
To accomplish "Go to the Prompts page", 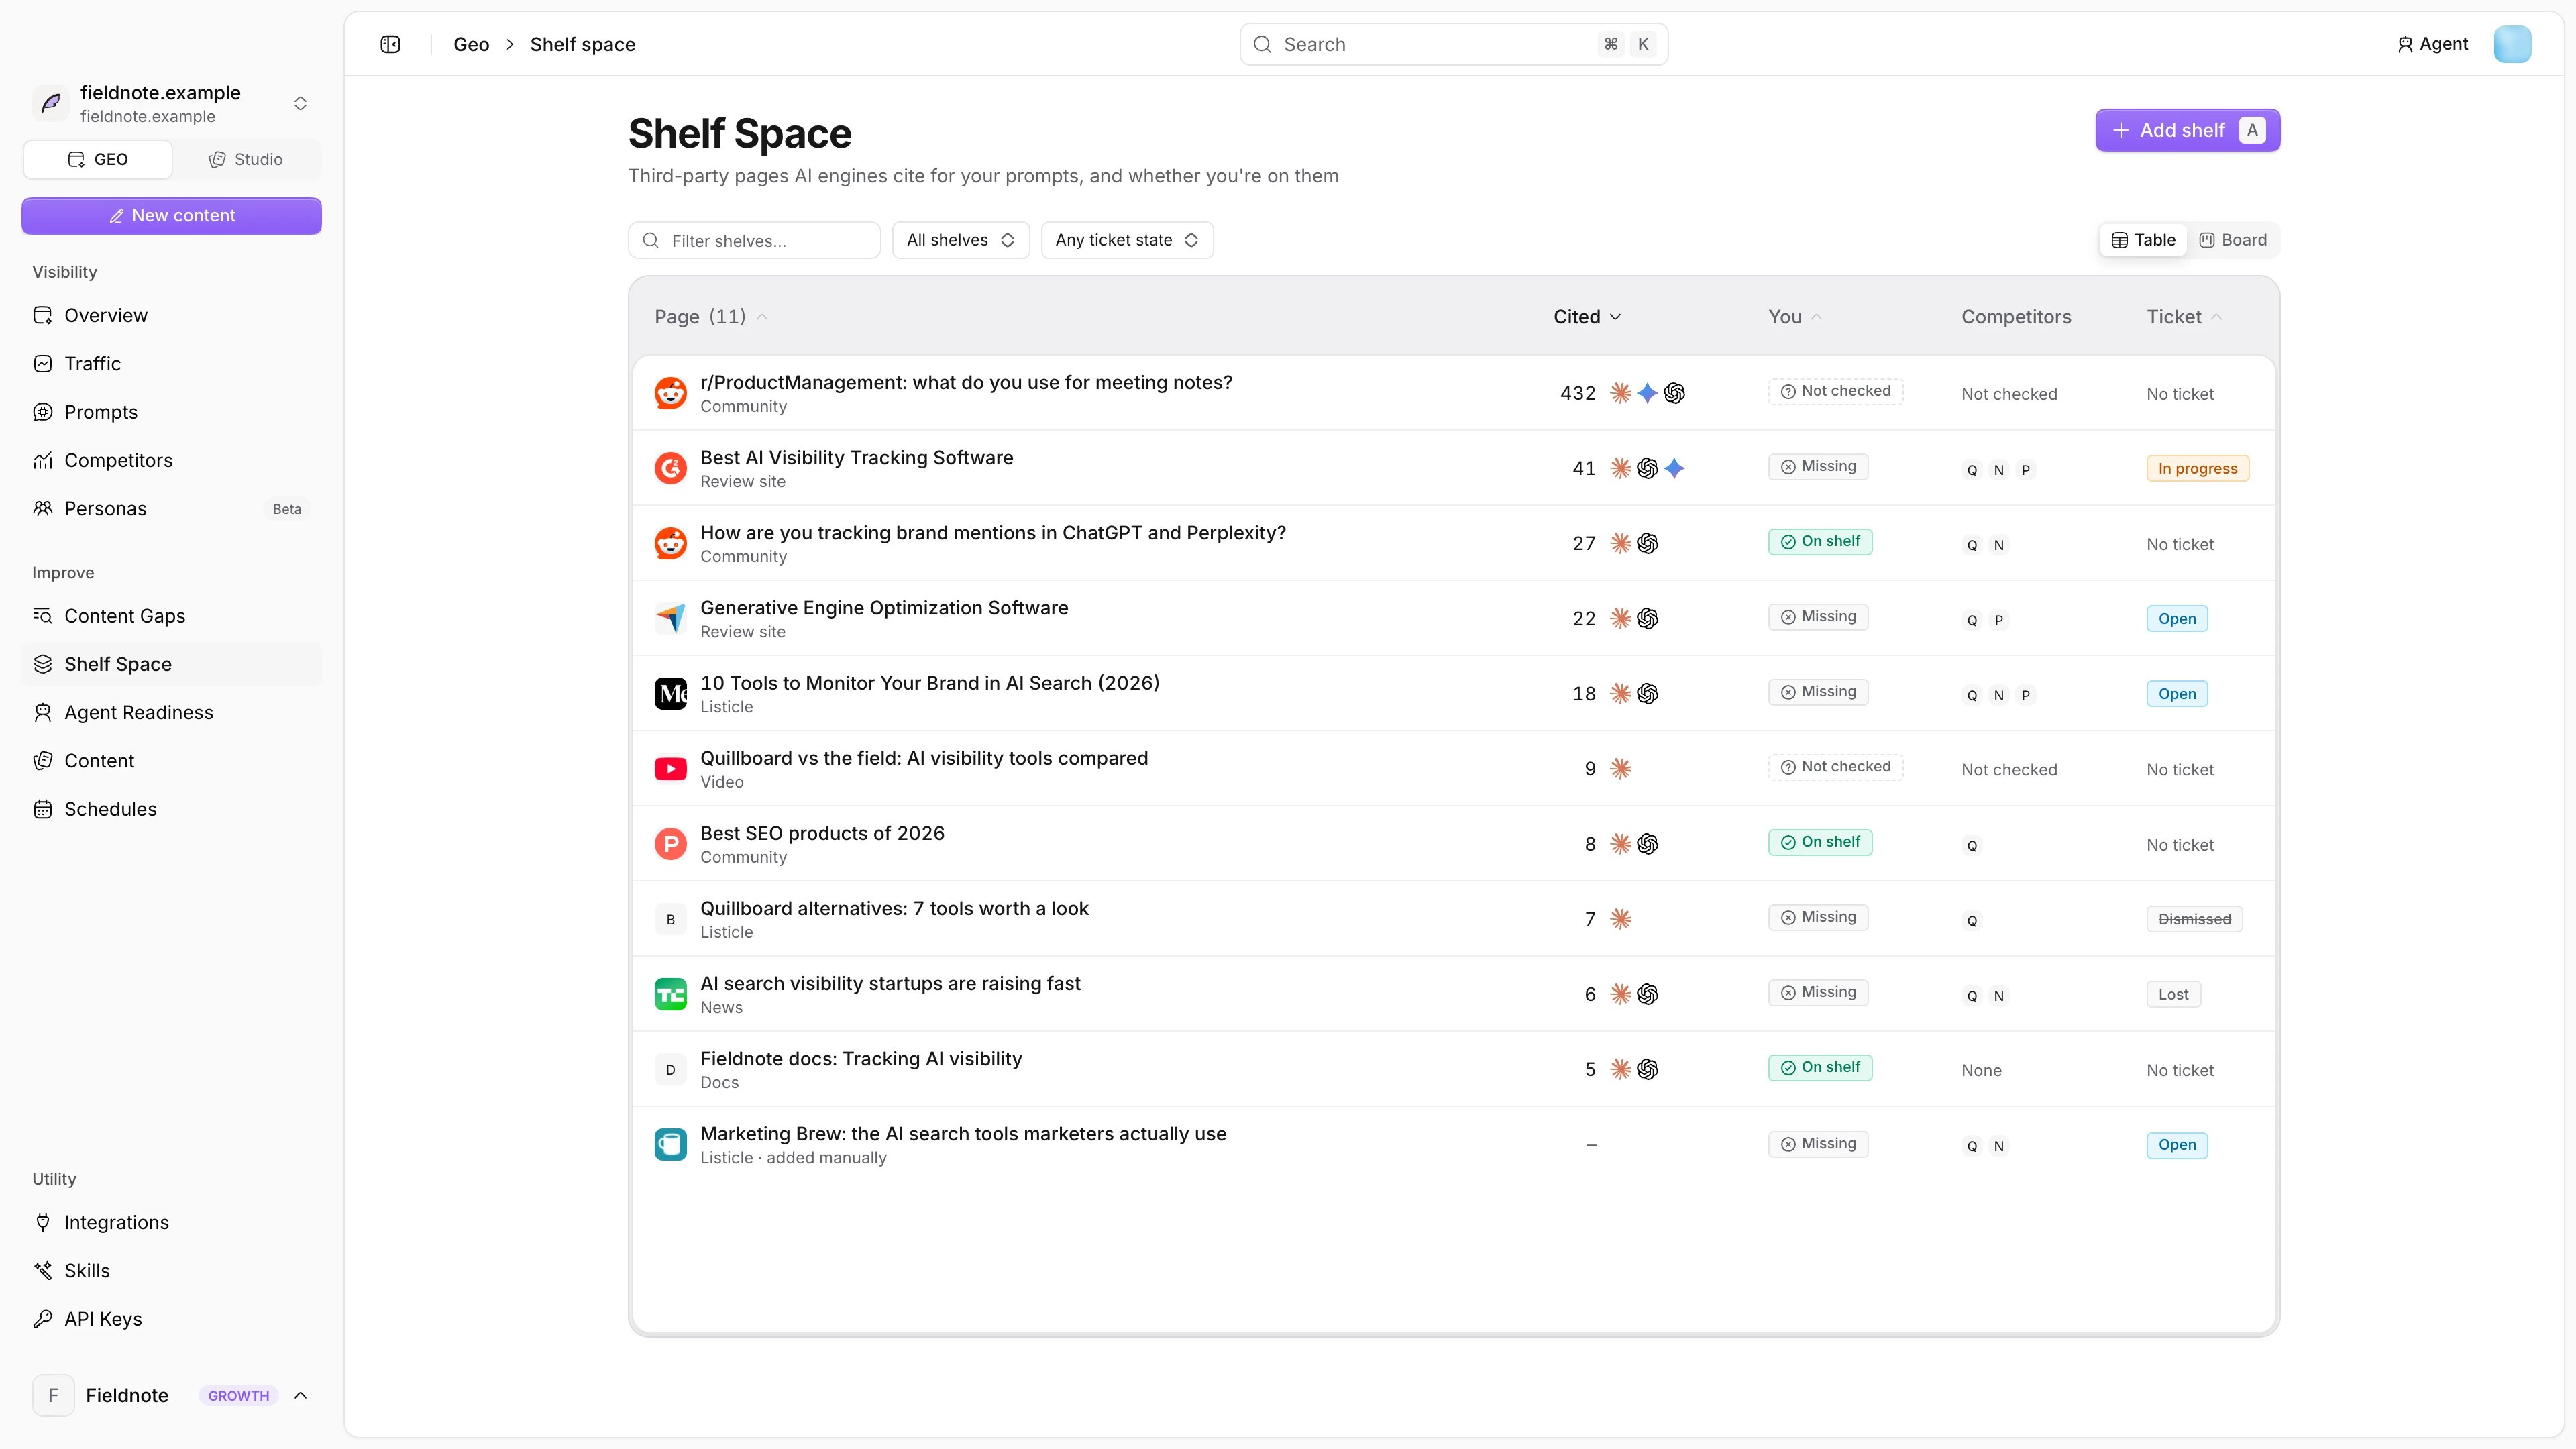I will point(171,412).
